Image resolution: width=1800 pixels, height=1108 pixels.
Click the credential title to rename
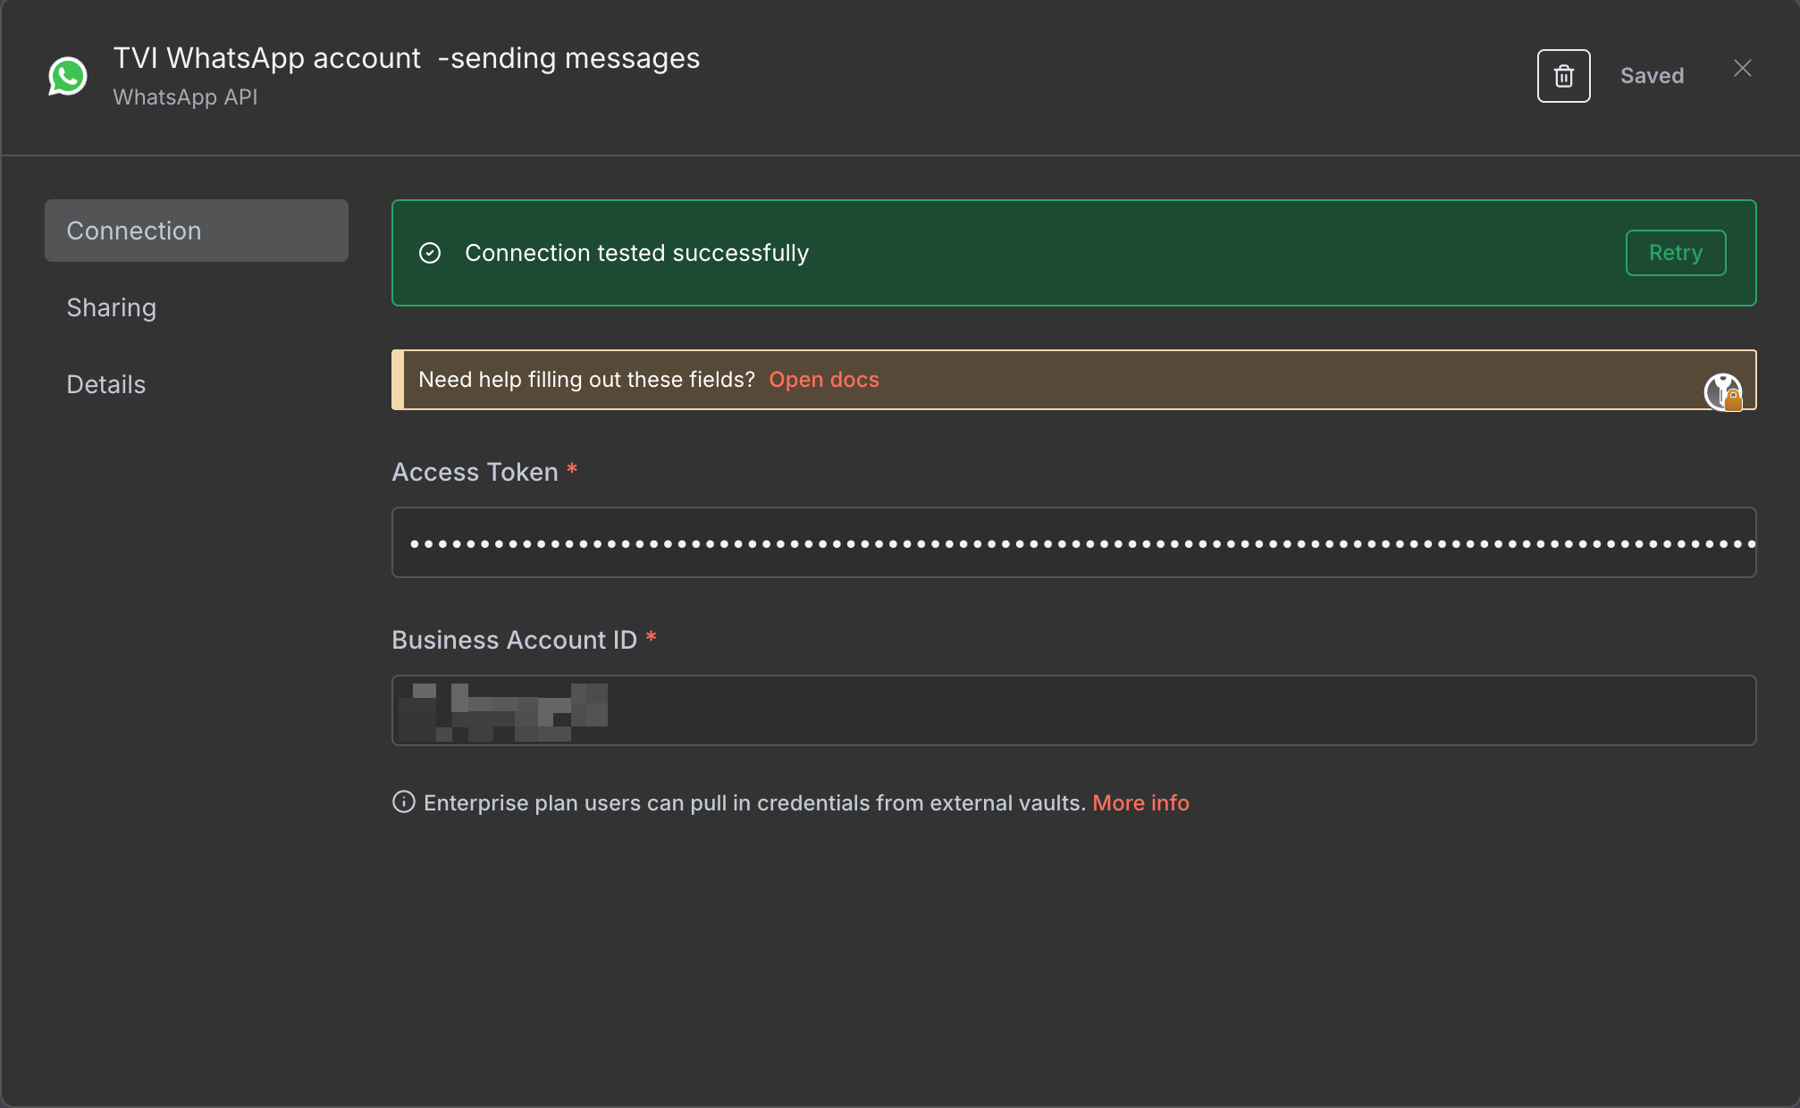click(406, 58)
